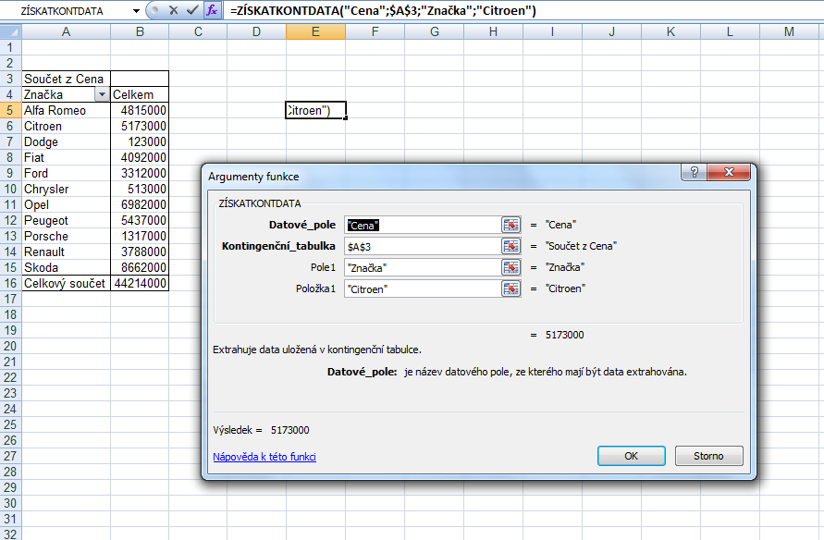
Task: Click the 'Renault' cell
Action: pos(67,252)
